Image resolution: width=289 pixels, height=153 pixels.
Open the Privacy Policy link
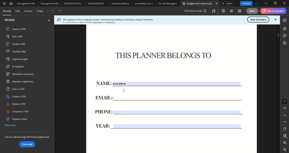pos(110,22)
